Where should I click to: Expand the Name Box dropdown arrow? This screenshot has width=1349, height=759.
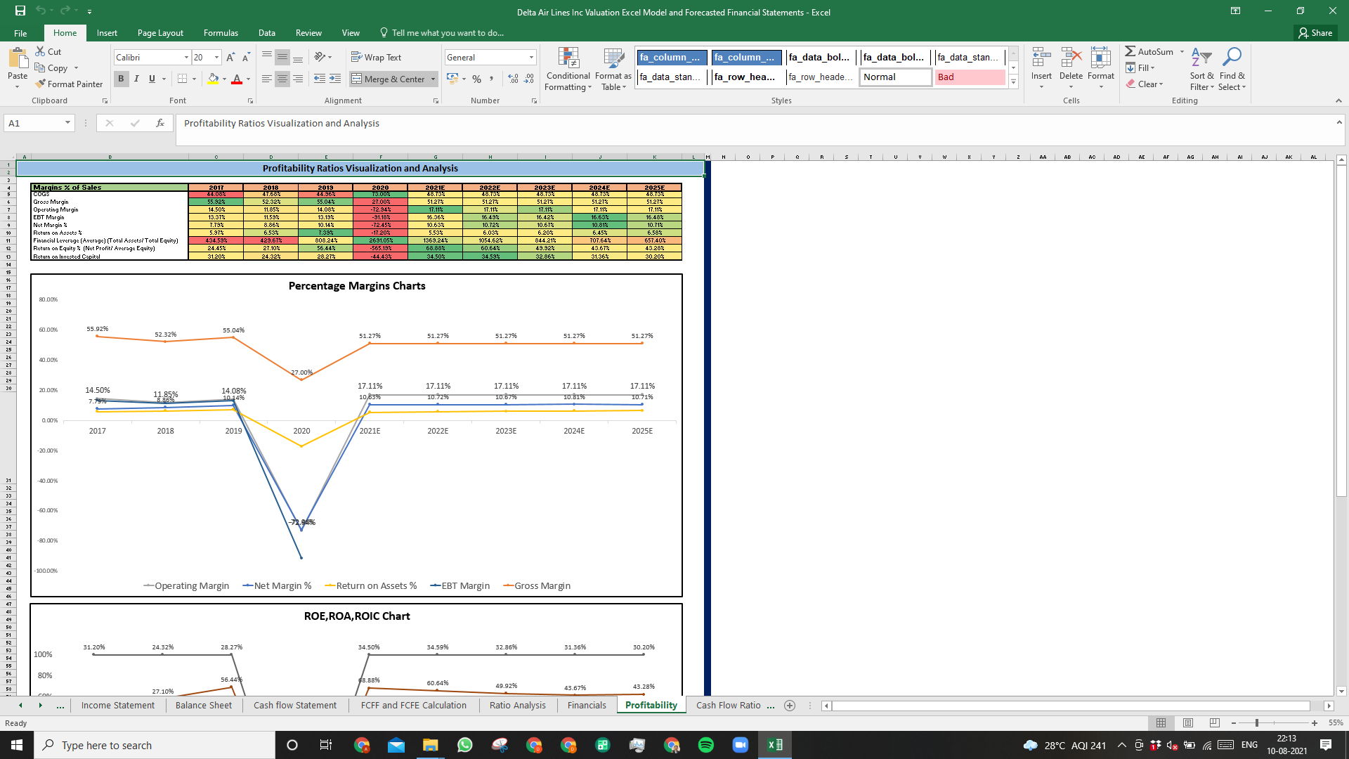click(x=67, y=123)
